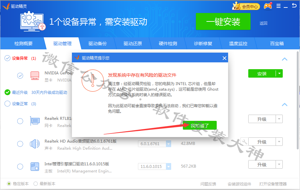Select the Realtek HD Audio driver checkbox
The height and width of the screenshot is (190, 300).
(x=20, y=144)
